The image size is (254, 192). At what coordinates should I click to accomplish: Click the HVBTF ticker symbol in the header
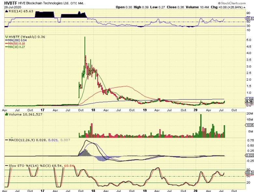10,3
